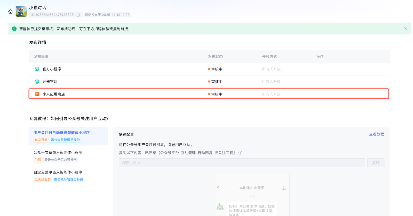Screen dimensions: 413x216
Task: Click profile icon in phone preview
Action: pyautogui.click(x=284, y=188)
